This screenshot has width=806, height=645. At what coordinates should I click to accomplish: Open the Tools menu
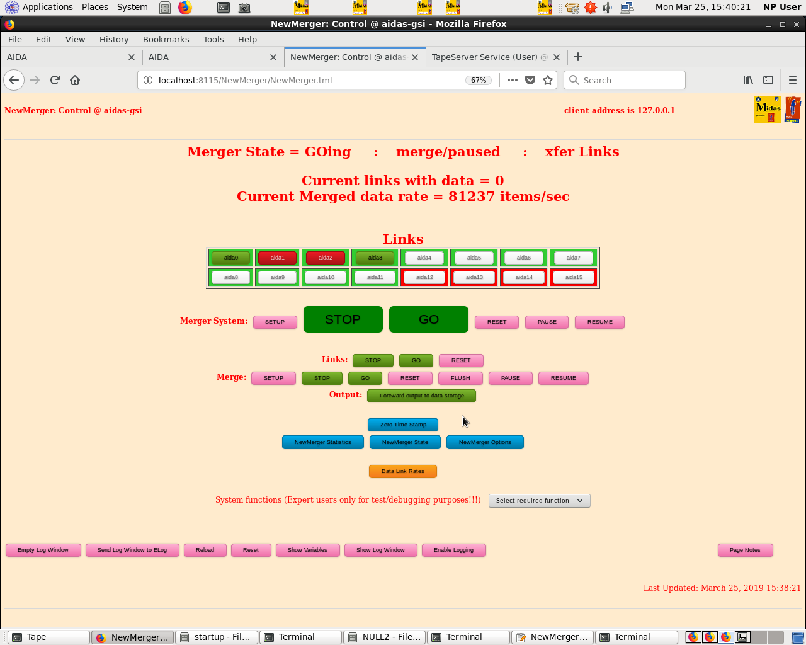pos(213,39)
